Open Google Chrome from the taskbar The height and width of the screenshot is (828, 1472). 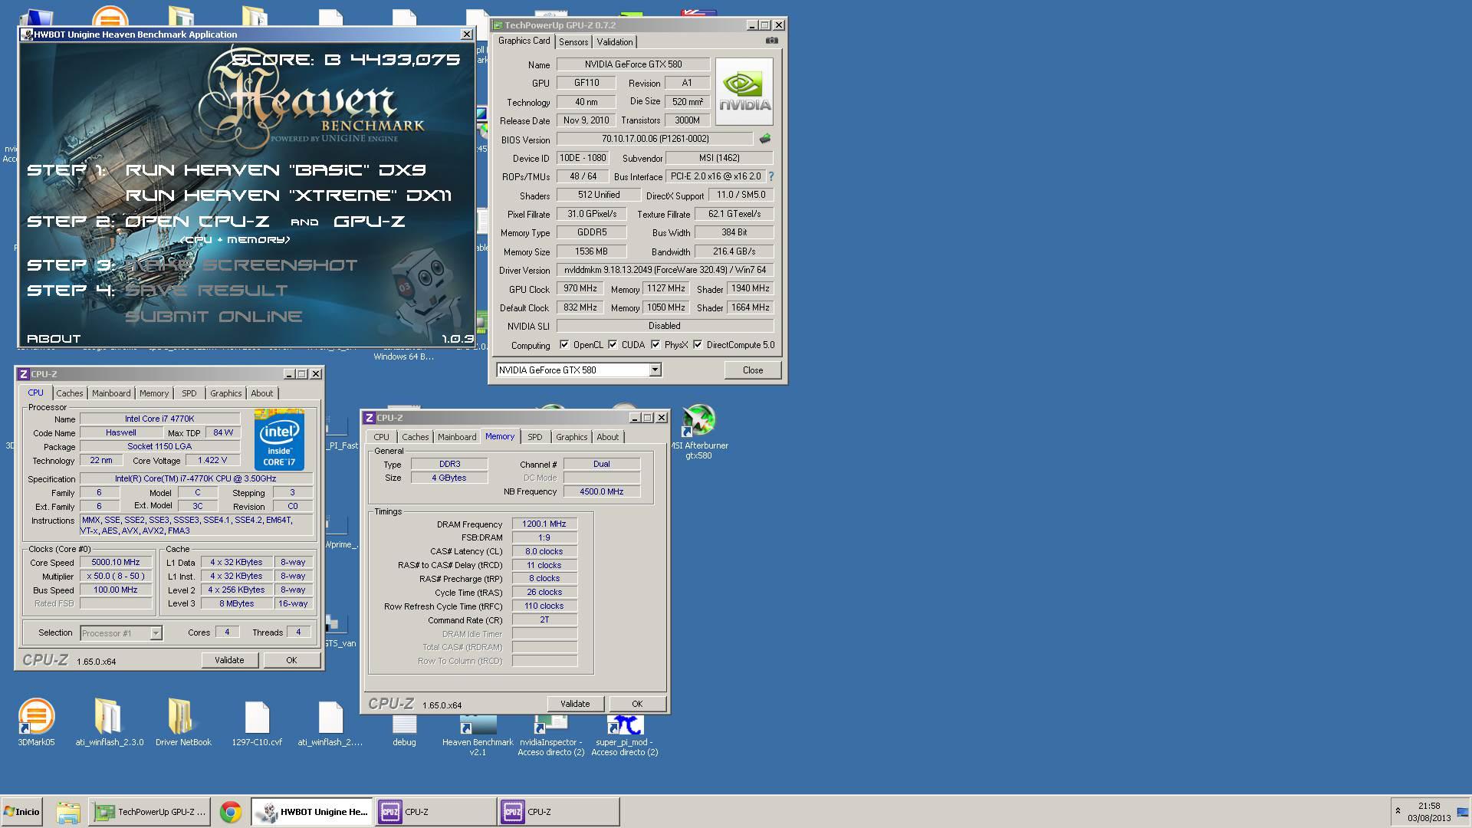pos(230,812)
